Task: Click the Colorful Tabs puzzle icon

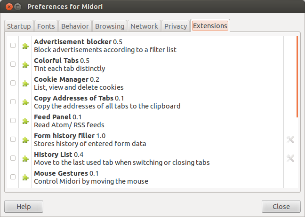Action: click(x=25, y=64)
